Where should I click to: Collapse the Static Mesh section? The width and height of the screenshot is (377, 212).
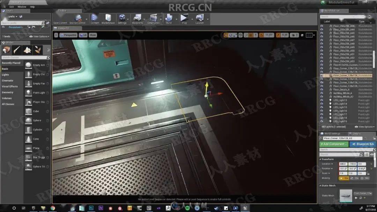pyautogui.click(x=320, y=185)
